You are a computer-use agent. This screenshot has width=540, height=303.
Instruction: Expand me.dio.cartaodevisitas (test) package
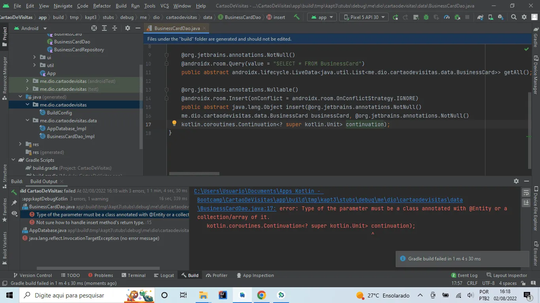pos(27,89)
